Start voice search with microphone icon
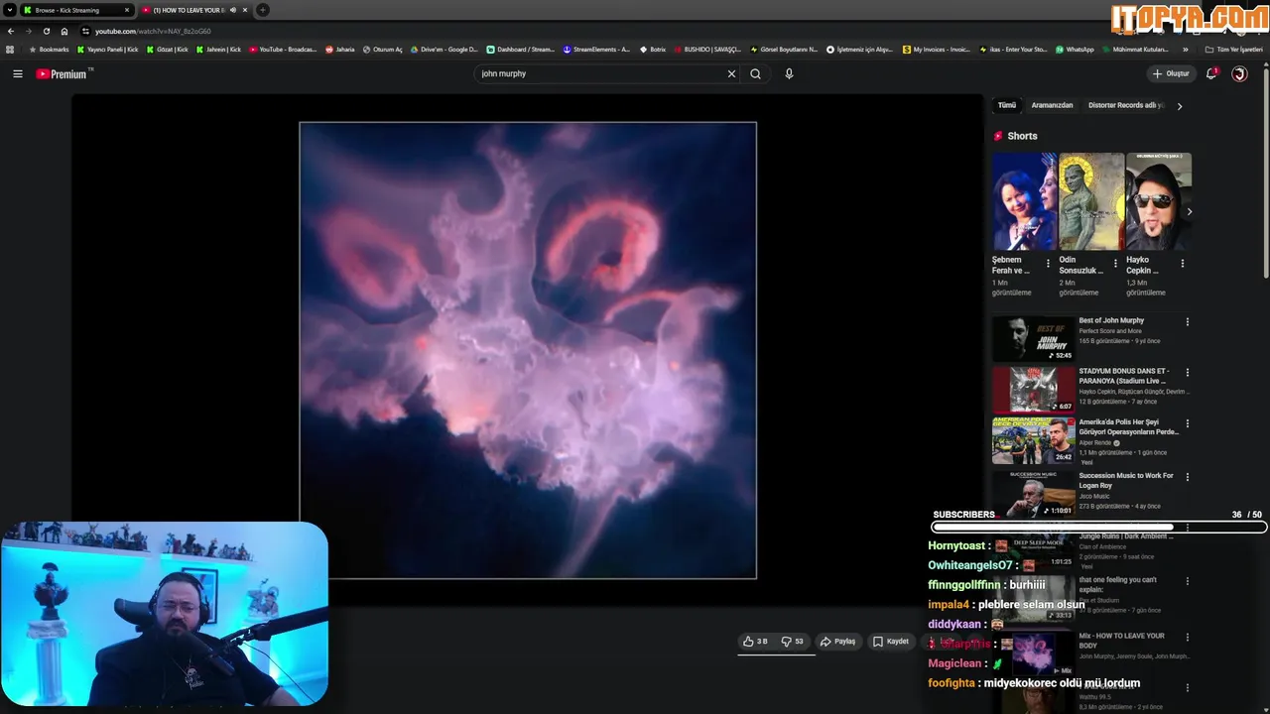The image size is (1270, 714). point(789,73)
